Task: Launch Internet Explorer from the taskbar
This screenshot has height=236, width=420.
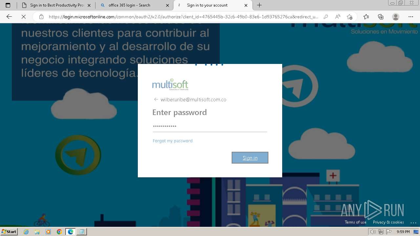Action: point(26,232)
